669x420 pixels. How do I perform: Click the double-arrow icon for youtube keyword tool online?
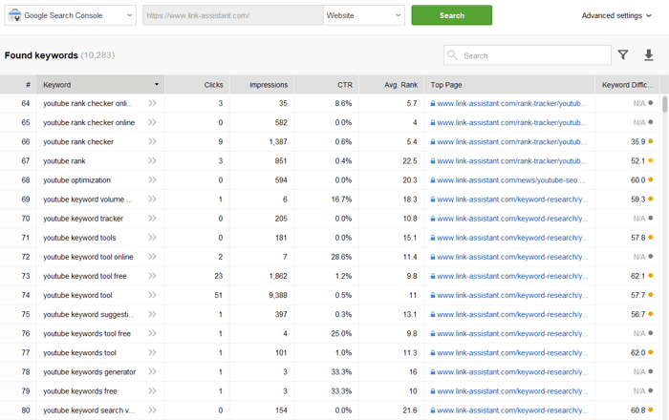pos(152,257)
